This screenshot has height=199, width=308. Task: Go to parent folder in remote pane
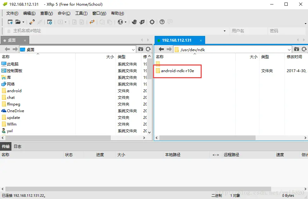pyautogui.click(x=297, y=49)
